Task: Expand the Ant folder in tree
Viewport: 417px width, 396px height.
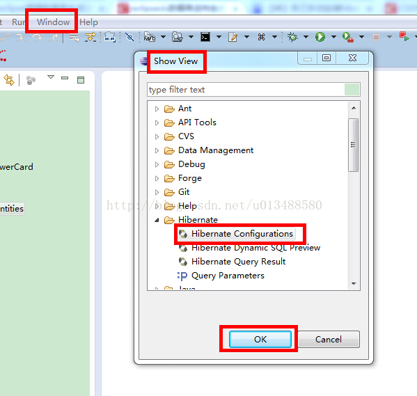Action: point(157,109)
